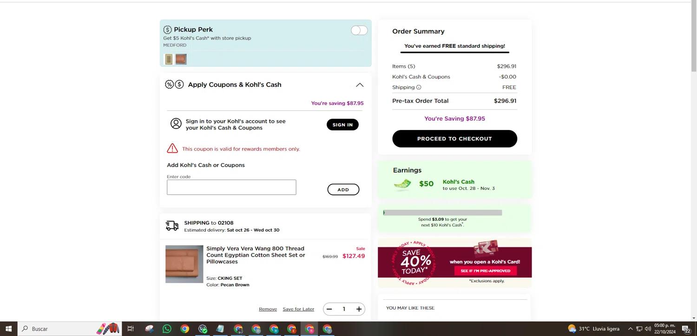
Task: Click Pre-tax Order Total amount $296.91
Action: (x=505, y=101)
